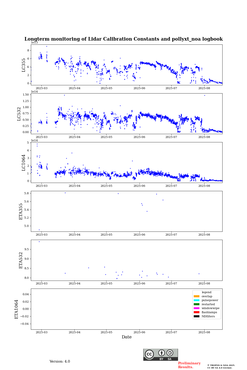Click the Creative Commons BY SA license badge
The width and height of the screenshot is (247, 370).
tap(161, 355)
